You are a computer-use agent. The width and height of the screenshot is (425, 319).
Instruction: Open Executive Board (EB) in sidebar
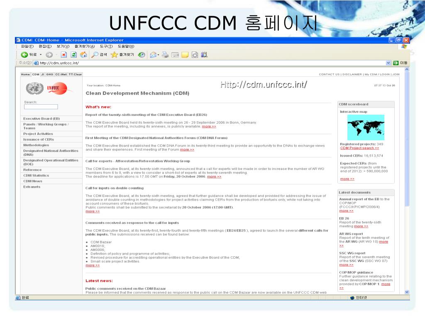click(42, 118)
